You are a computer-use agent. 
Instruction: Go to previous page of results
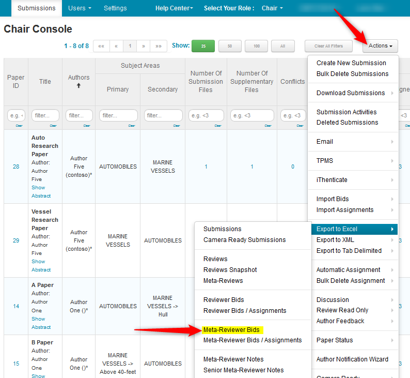coord(116,46)
